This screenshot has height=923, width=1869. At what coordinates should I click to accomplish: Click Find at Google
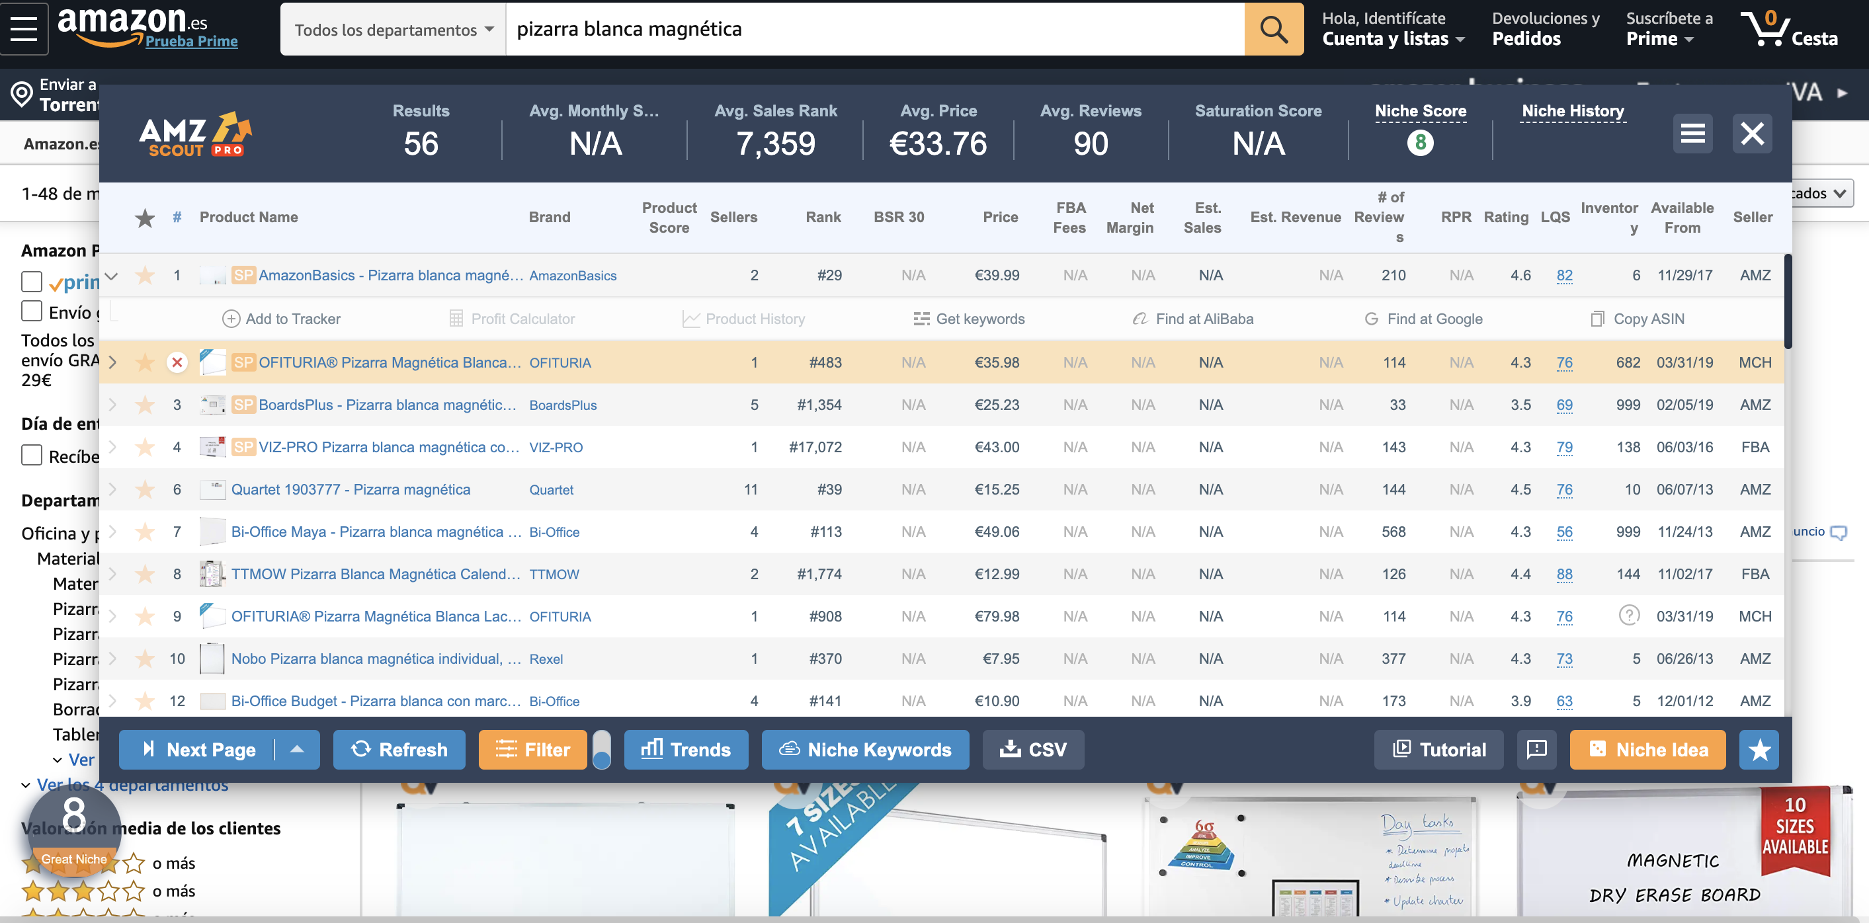click(1423, 319)
